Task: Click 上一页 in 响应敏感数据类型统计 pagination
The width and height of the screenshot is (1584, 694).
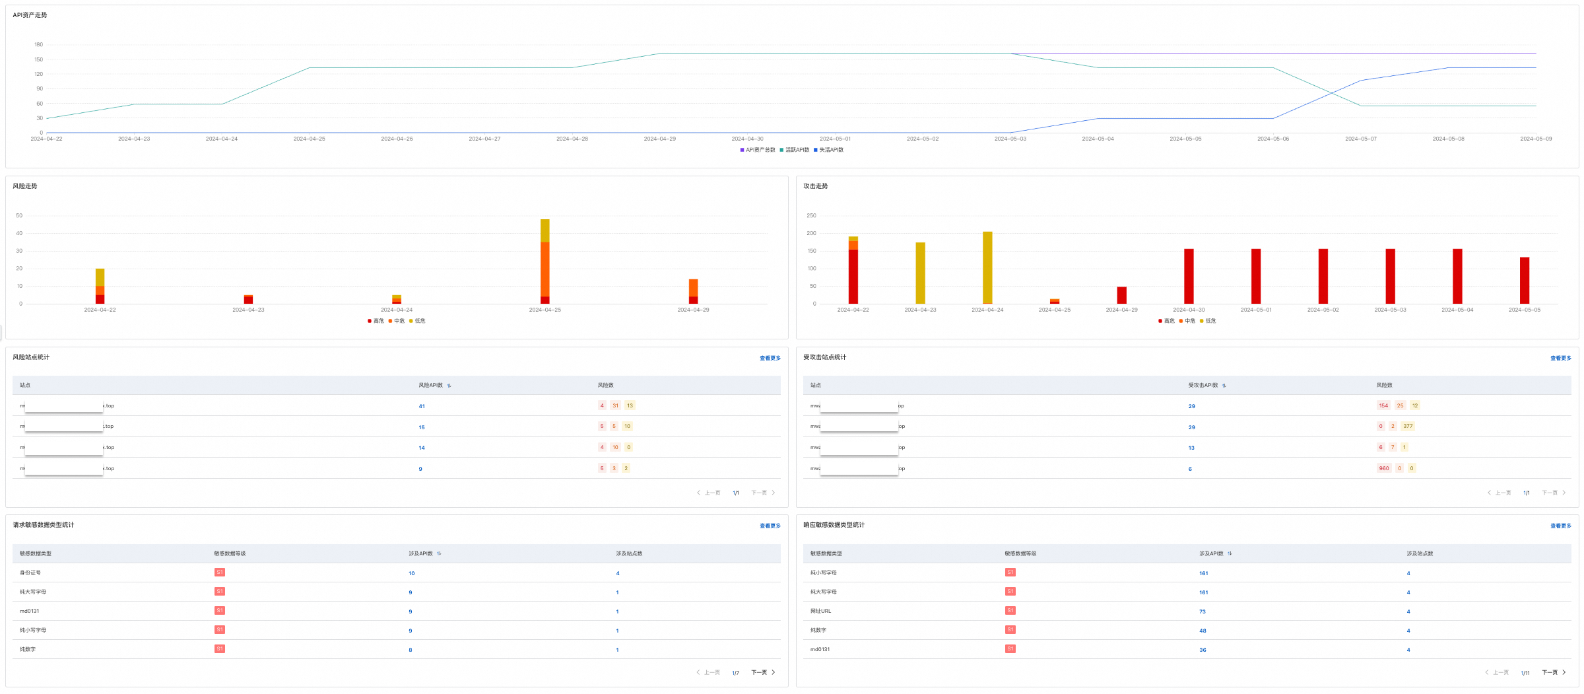Action: click(1497, 673)
